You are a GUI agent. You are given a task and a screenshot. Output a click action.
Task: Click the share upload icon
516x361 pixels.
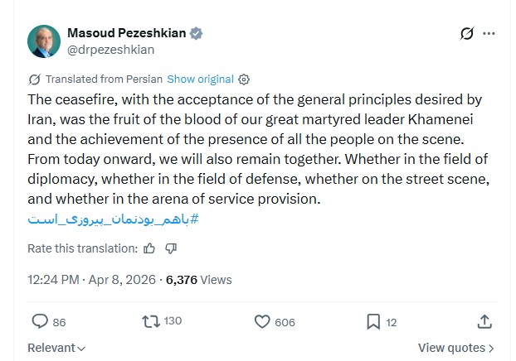pyautogui.click(x=485, y=321)
